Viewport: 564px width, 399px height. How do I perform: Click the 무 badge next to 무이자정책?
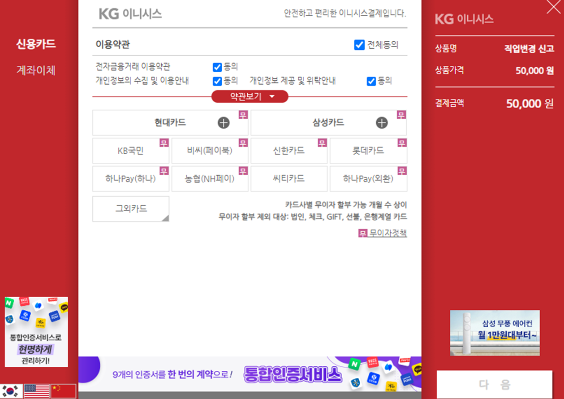click(x=363, y=233)
